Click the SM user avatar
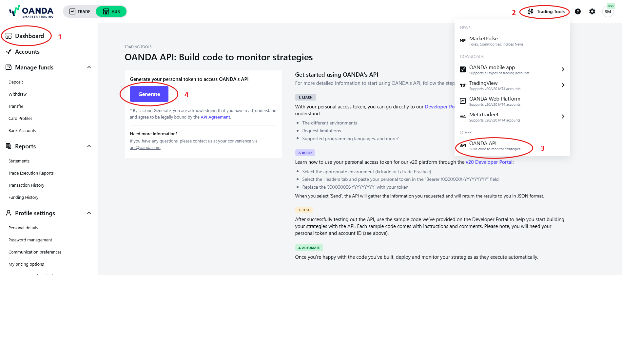 pyautogui.click(x=608, y=12)
